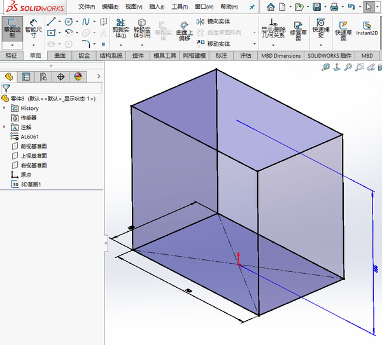Open the Line tool dropdown arrow
The image size is (382, 345).
pyautogui.click(x=60, y=22)
